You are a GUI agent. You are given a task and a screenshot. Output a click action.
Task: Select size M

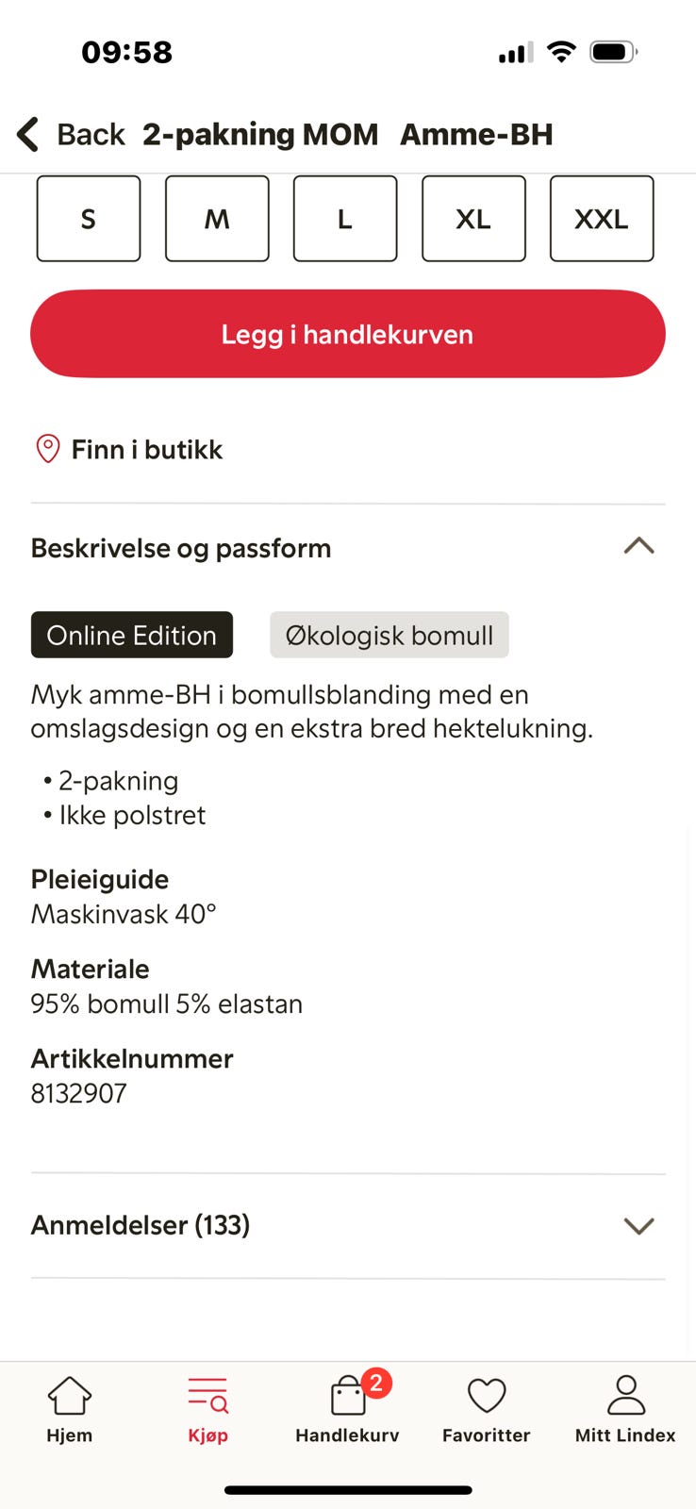216,218
